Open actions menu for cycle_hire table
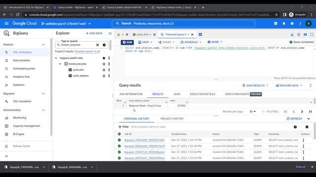316x177 pixels. 109,70
